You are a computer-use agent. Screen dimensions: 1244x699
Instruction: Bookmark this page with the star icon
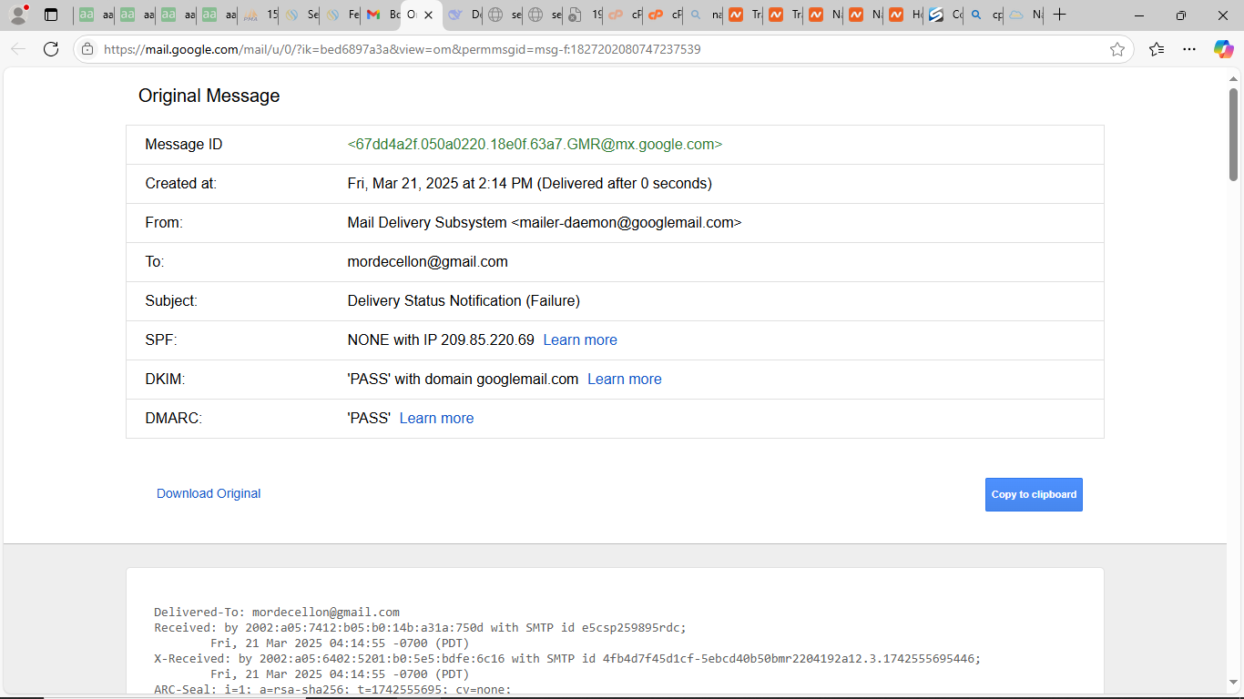(x=1117, y=49)
